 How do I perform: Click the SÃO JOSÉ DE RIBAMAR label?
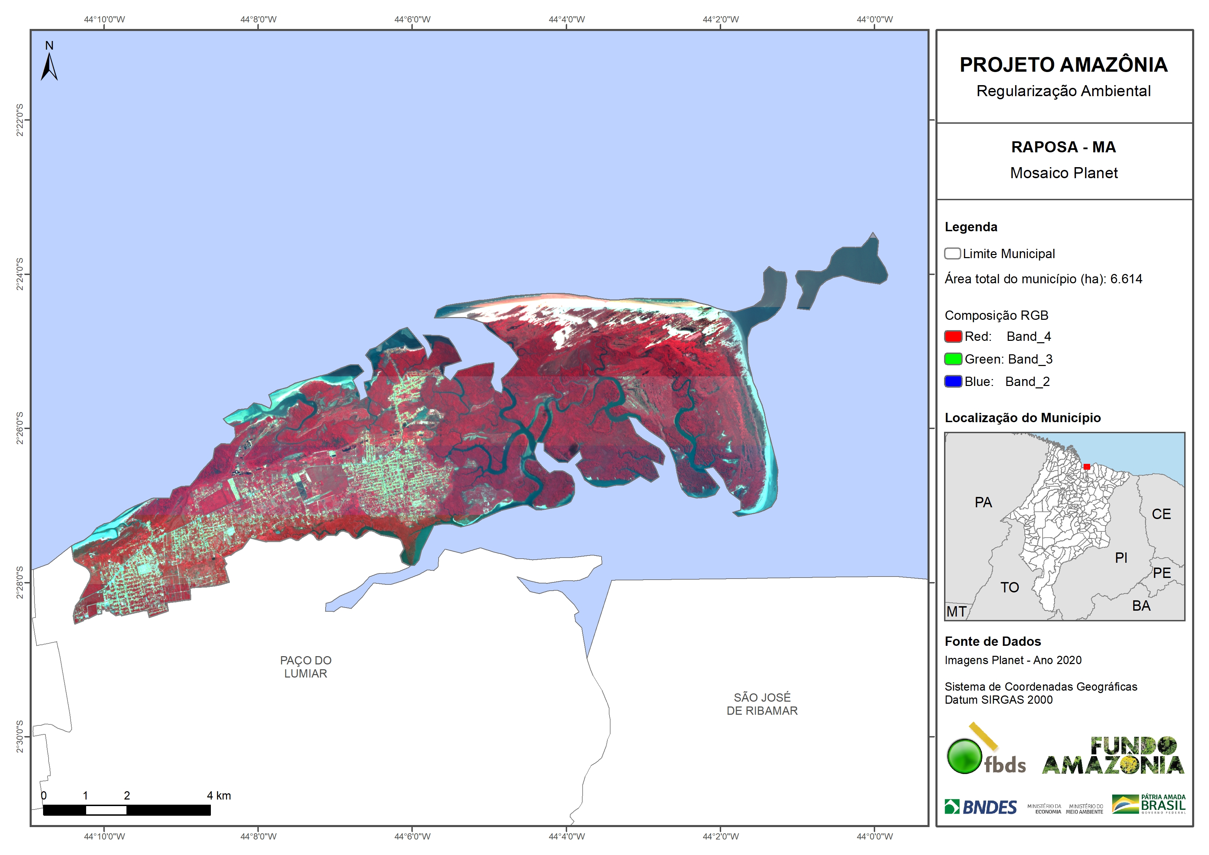[x=762, y=704]
